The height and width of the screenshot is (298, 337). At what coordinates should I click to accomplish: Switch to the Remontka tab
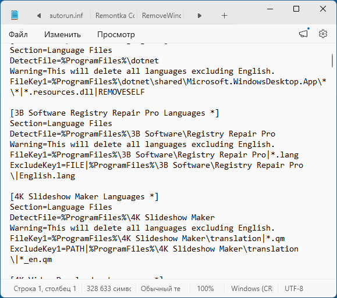point(115,16)
